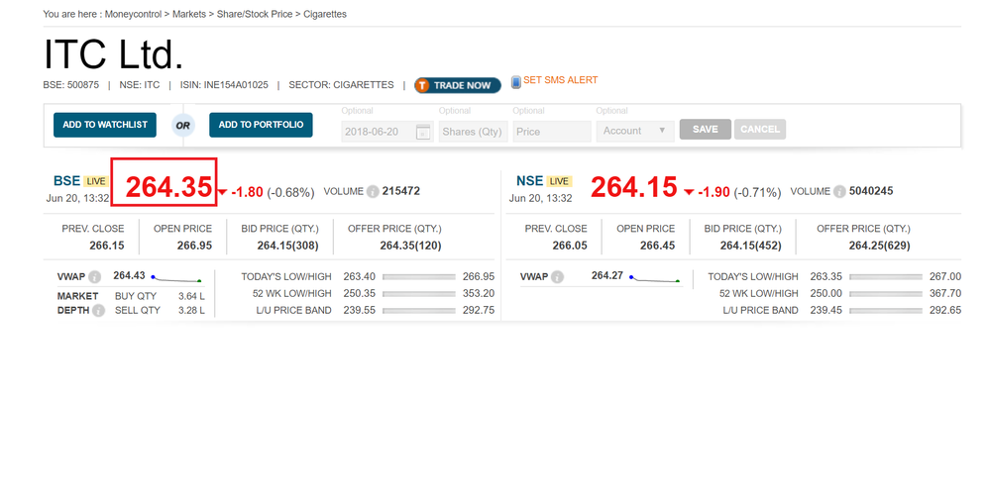Select the NSE exchange label
The width and height of the screenshot is (989, 498).
click(x=530, y=181)
